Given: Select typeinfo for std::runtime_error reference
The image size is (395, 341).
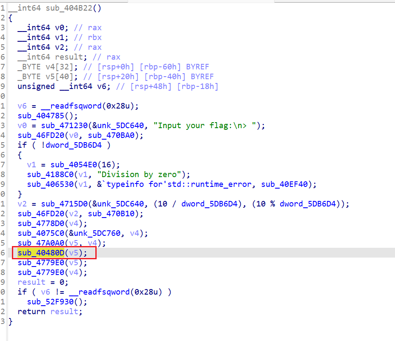Looking at the screenshot, I should (175, 184).
